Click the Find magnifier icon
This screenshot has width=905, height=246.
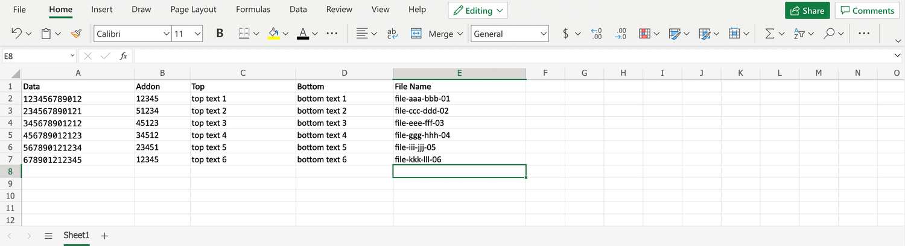click(829, 34)
